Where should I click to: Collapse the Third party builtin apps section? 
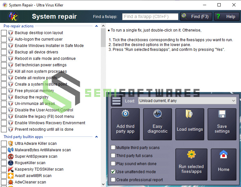[97, 137]
